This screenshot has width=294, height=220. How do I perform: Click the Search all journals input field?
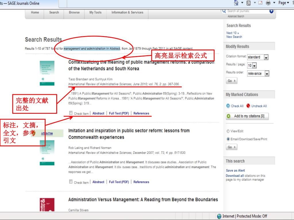point(247,11)
